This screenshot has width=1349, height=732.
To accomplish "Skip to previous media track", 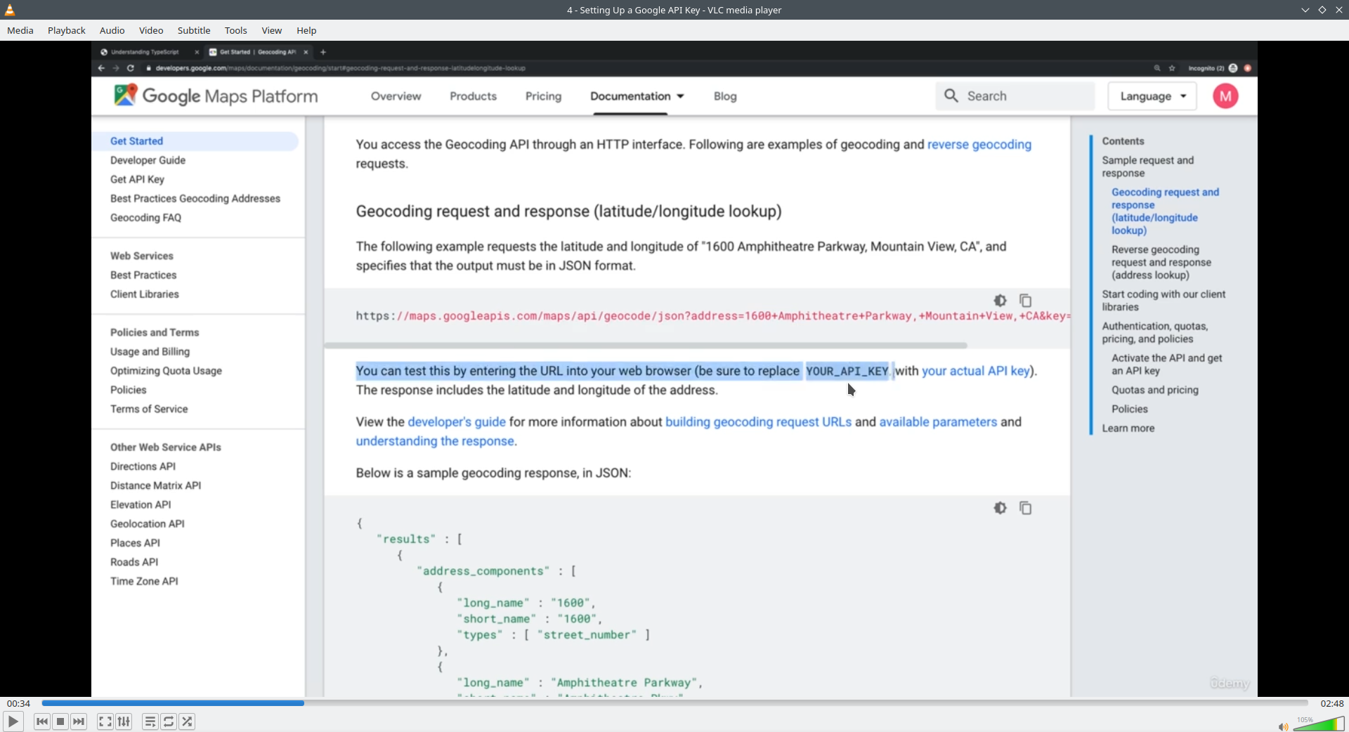I will coord(42,721).
